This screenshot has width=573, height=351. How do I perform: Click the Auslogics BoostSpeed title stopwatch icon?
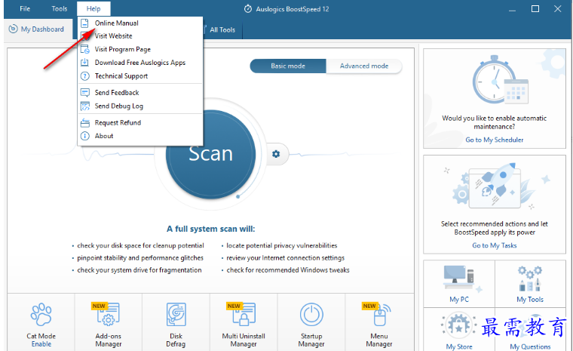248,9
